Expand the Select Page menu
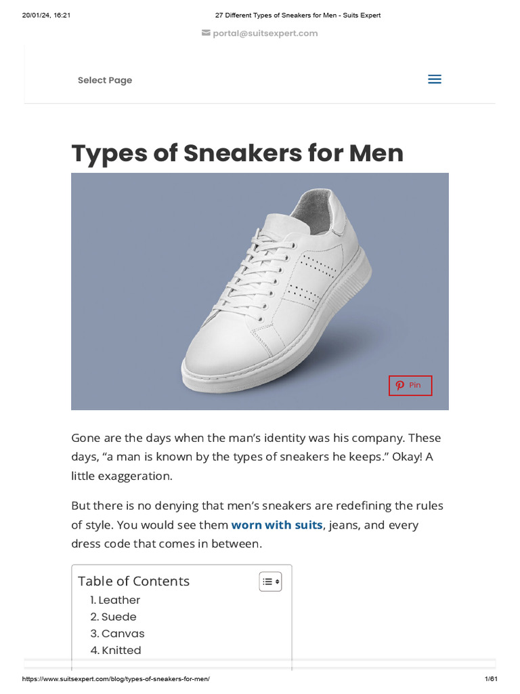Screen dimensions: 520x694 point(105,80)
